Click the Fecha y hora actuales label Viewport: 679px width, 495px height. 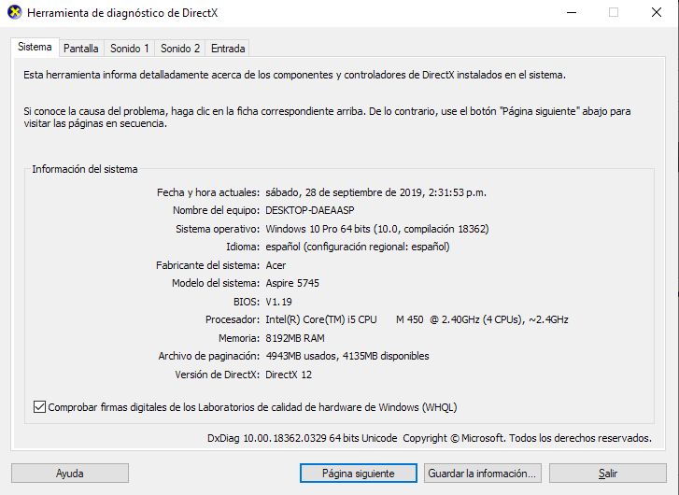tap(208, 192)
